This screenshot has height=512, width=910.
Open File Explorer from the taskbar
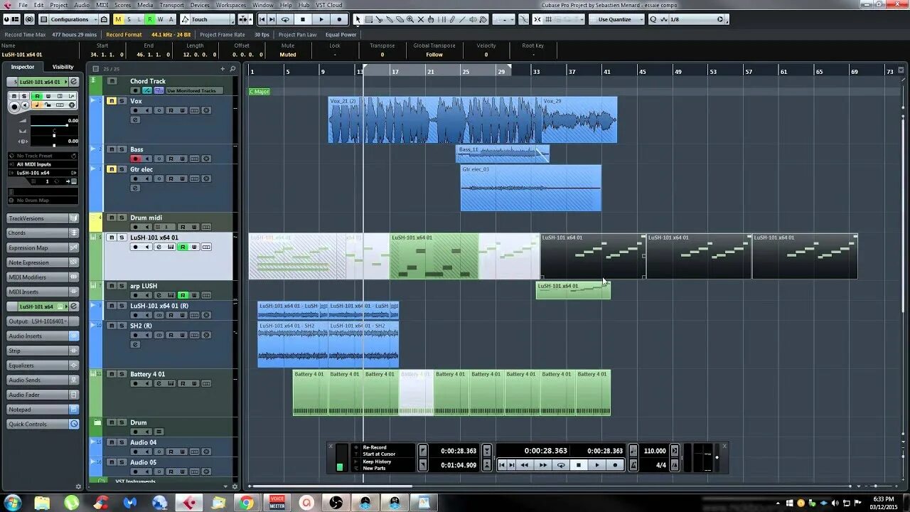[x=42, y=503]
